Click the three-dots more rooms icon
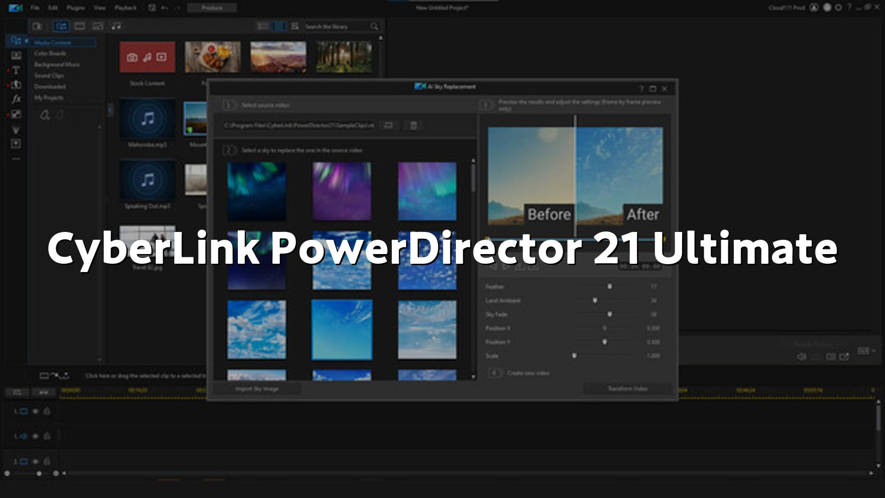885x498 pixels. pos(16,159)
